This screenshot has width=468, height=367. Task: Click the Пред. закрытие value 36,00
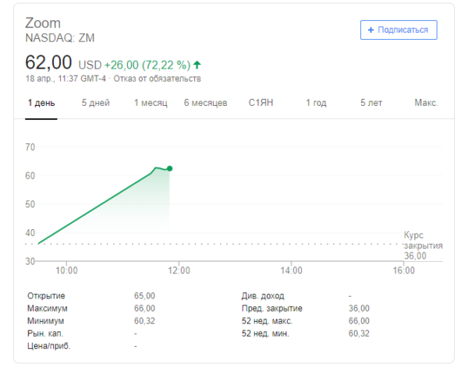tap(359, 309)
